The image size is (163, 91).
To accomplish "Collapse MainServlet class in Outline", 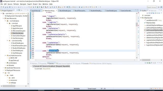I will 141,18.
